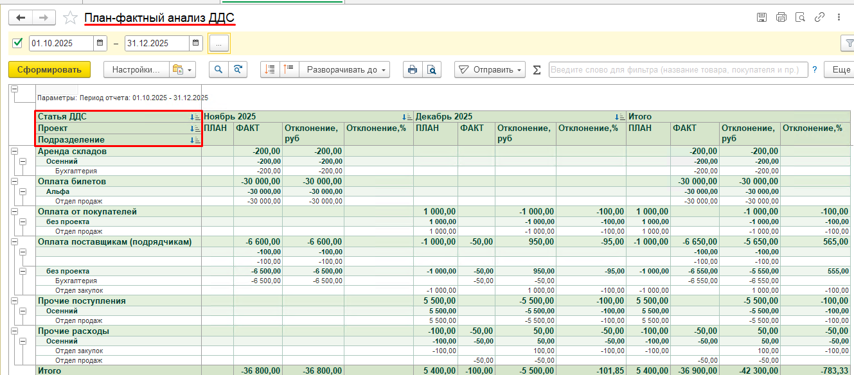854x375 pixels.
Task: Click the sort icon in Подразделение header
Action: (x=195, y=139)
